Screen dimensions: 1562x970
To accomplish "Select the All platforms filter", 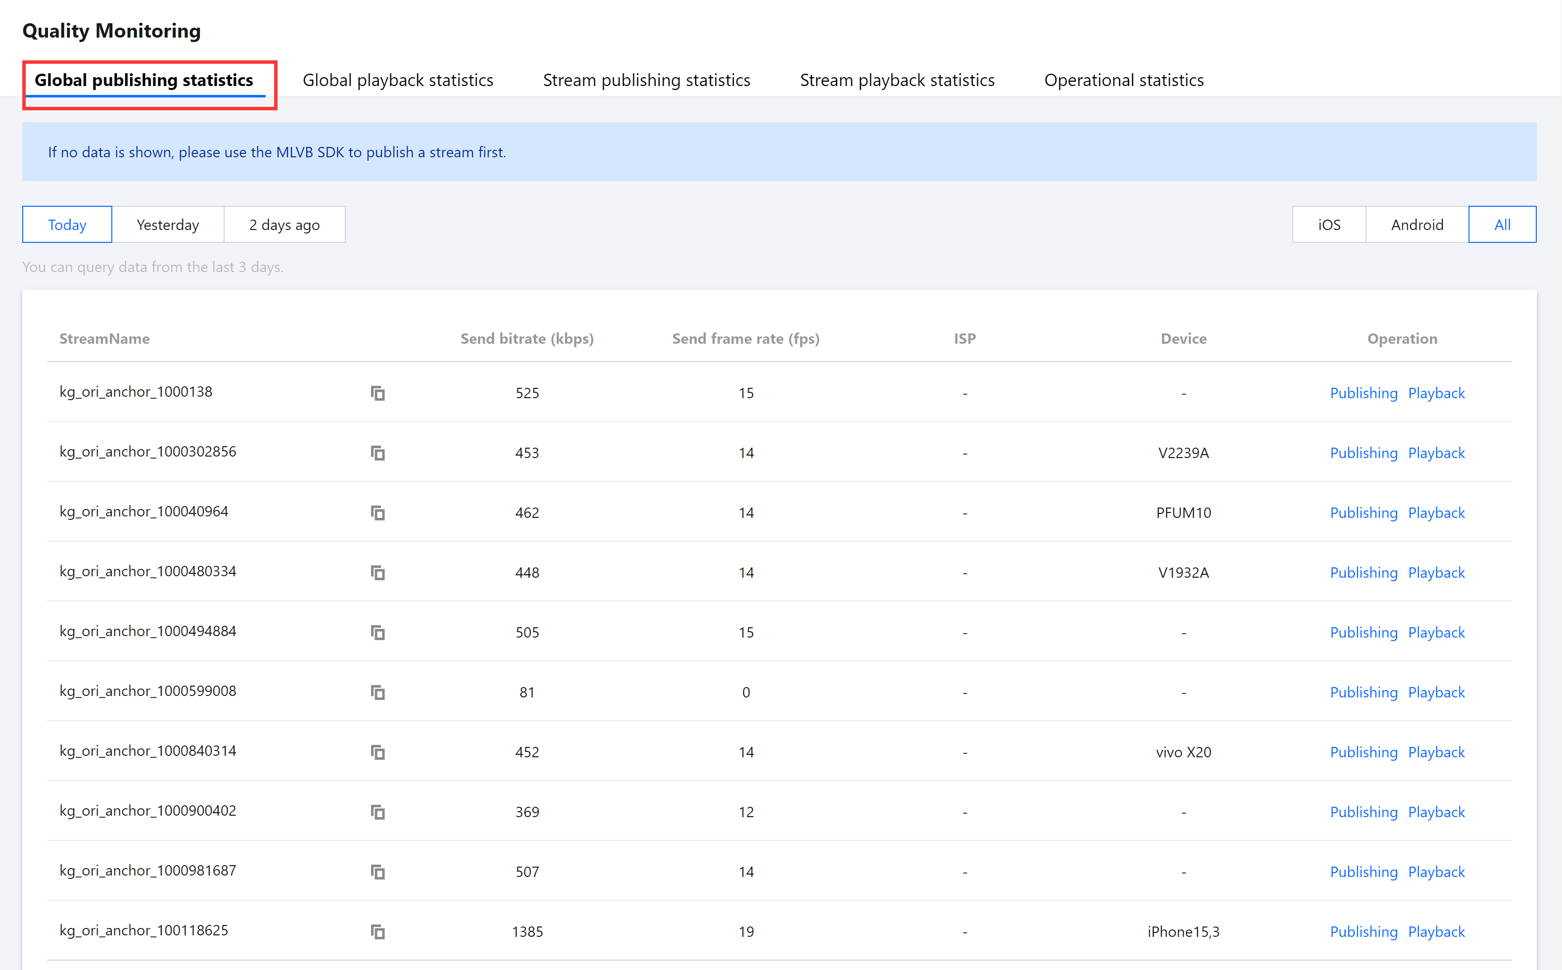I will pyautogui.click(x=1502, y=225).
